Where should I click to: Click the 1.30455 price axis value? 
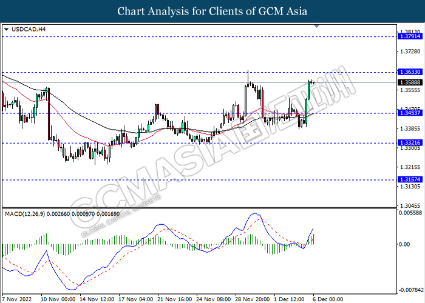coord(410,205)
